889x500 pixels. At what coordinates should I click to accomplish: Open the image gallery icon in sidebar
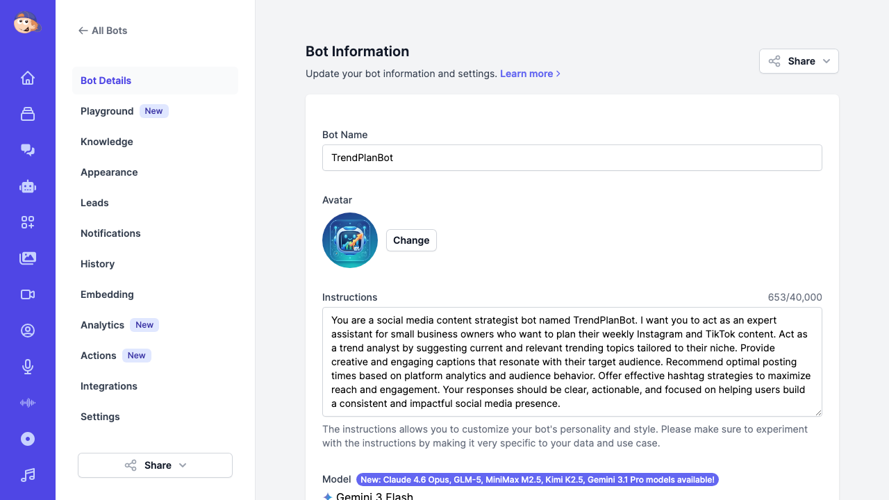28,258
